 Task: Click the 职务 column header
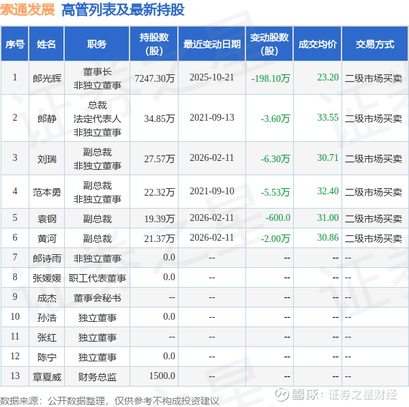(x=97, y=44)
